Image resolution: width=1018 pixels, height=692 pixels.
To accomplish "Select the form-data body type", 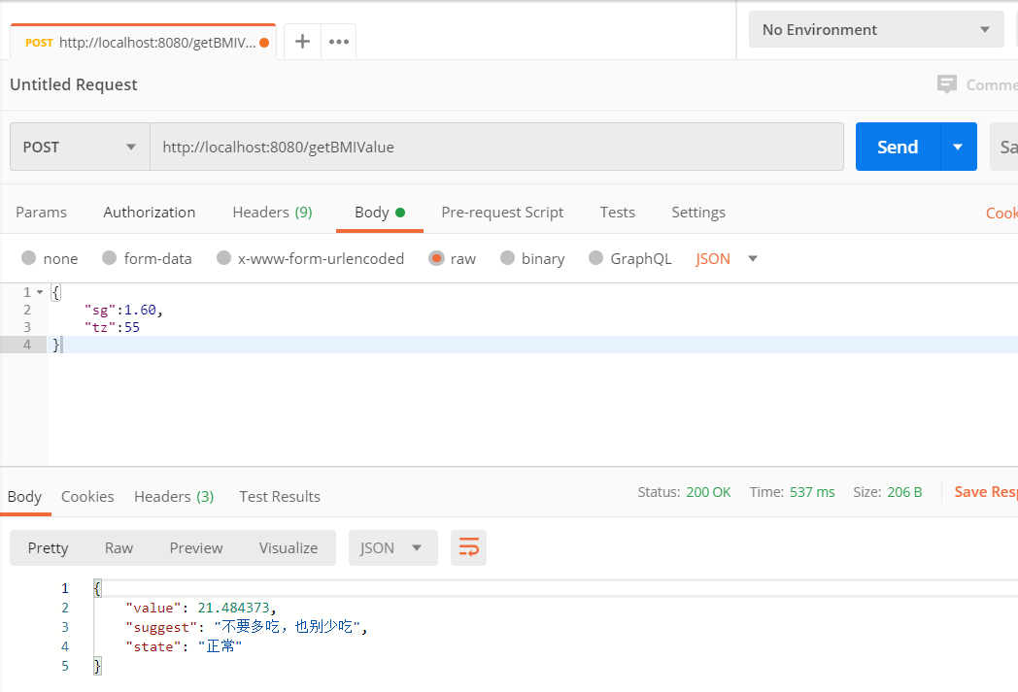I will pyautogui.click(x=109, y=258).
